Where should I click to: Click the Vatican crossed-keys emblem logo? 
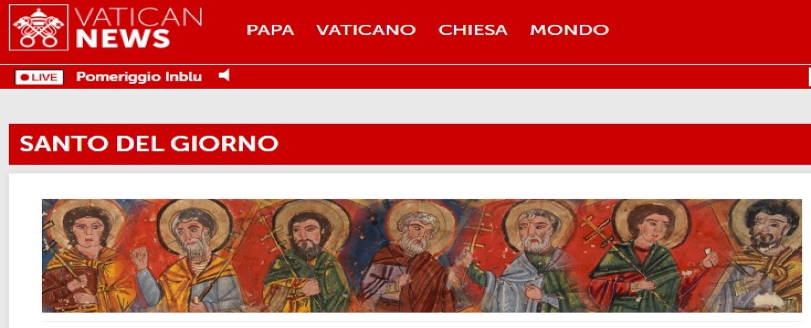coord(39,27)
